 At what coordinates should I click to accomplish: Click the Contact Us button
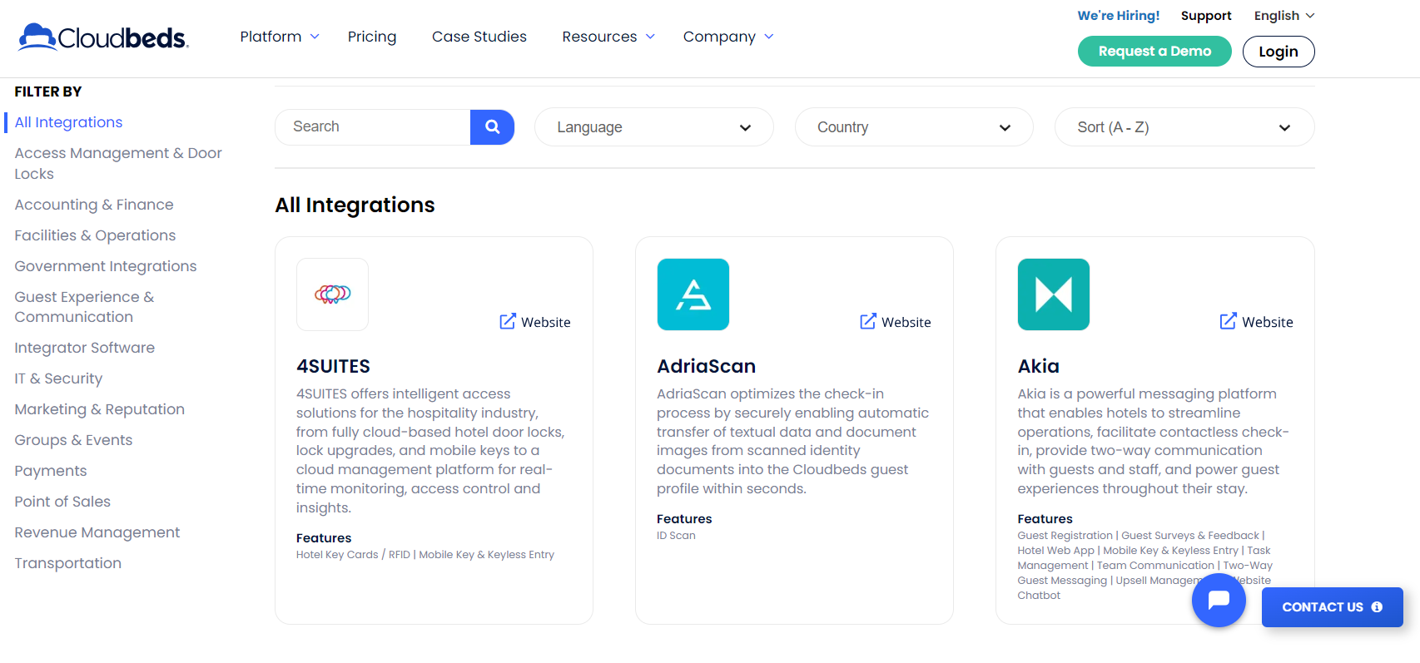1332,607
